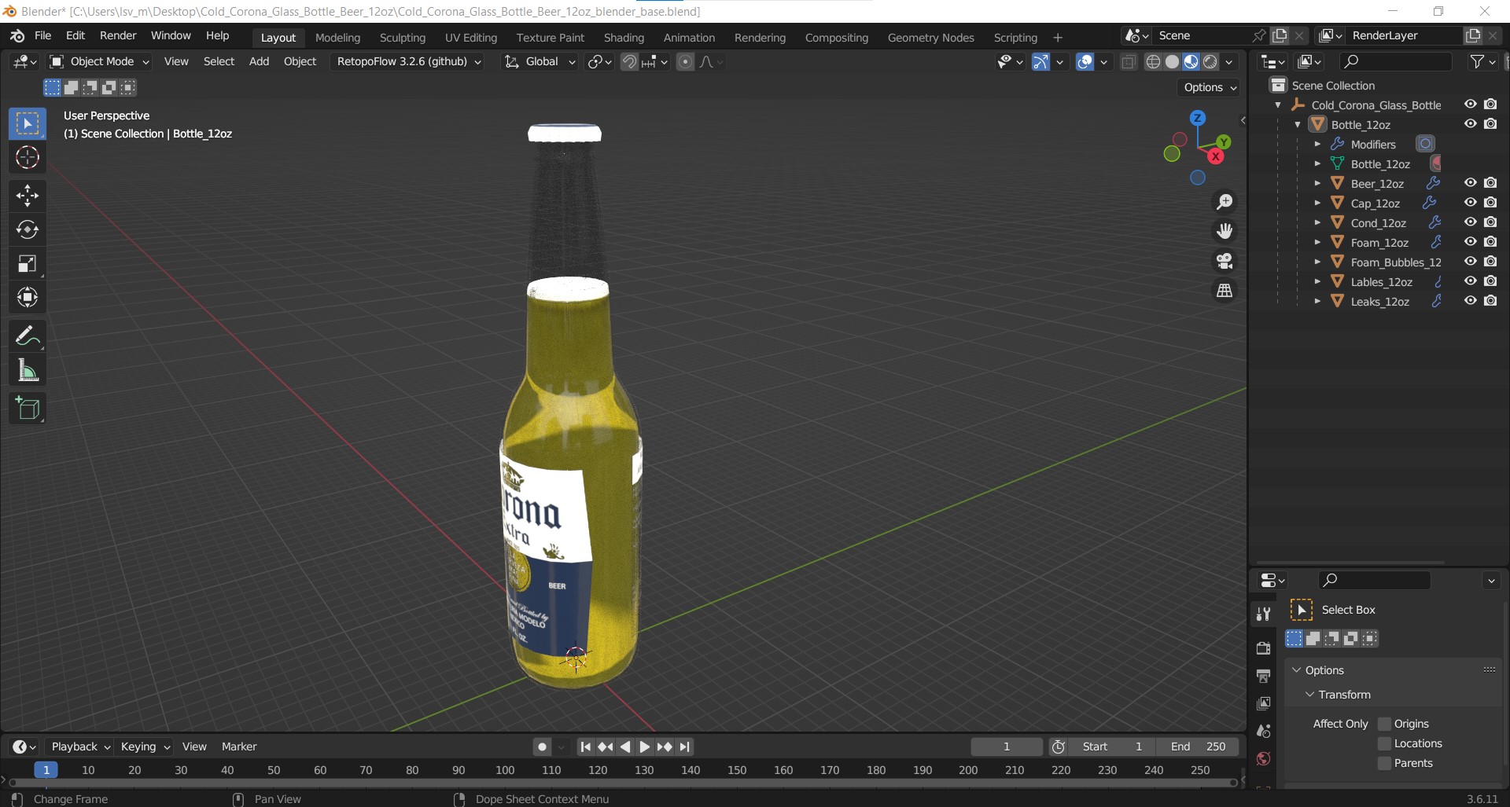Open the RetopoFlow 3.2.6 dropdown

(x=409, y=61)
